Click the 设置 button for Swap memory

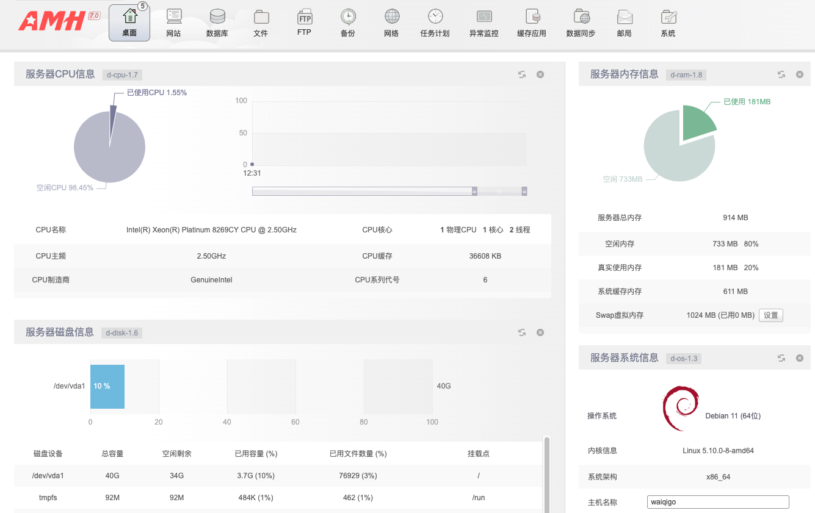tap(770, 315)
